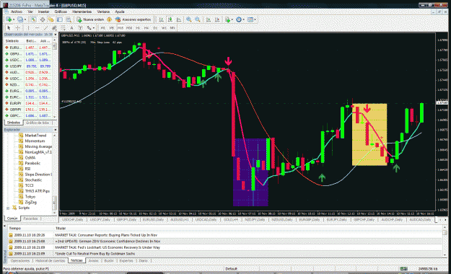The width and height of the screenshot is (451, 274).
Task: Toggle the auto scroll chart icon
Action: (x=209, y=19)
